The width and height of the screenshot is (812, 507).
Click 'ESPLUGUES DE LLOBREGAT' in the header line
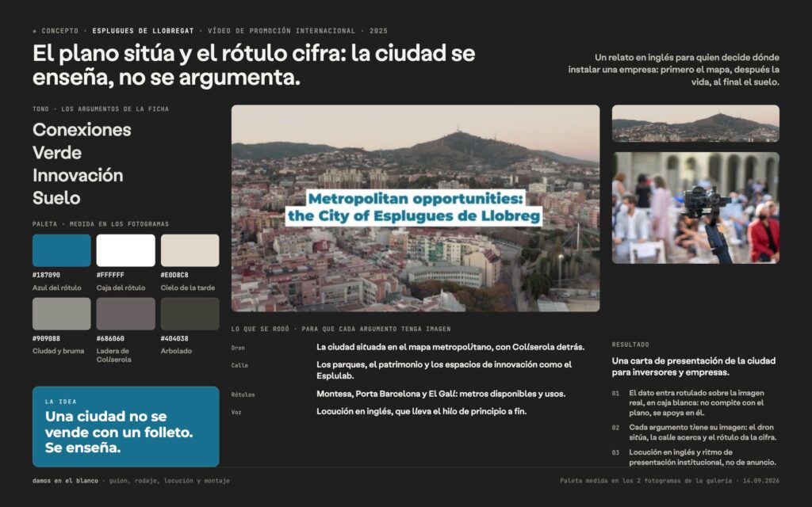[143, 31]
